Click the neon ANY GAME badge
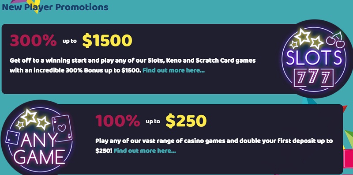The width and height of the screenshot is (353, 175). point(39,139)
